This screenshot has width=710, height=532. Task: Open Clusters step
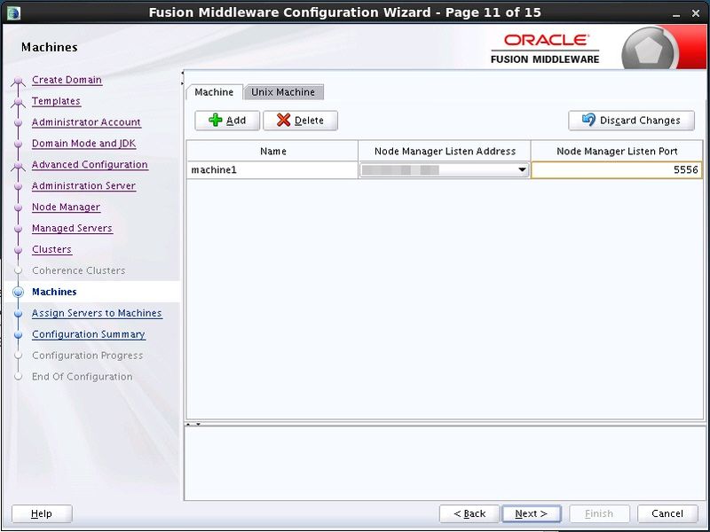pos(51,249)
